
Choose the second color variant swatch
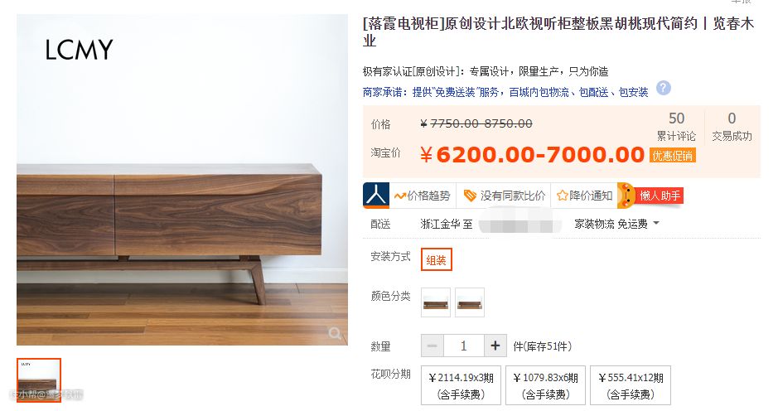click(x=470, y=302)
